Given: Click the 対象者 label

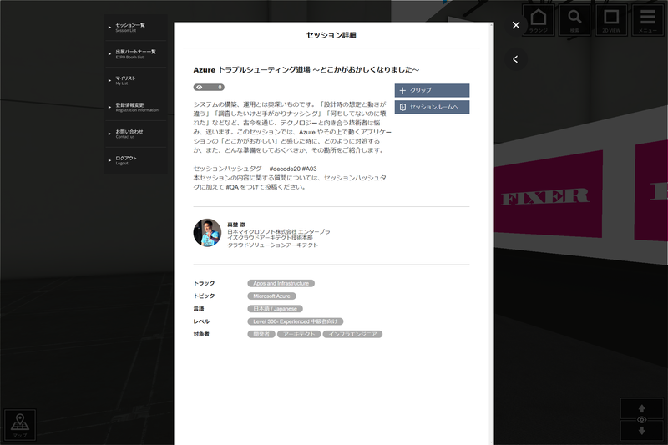Looking at the screenshot, I should (201, 334).
